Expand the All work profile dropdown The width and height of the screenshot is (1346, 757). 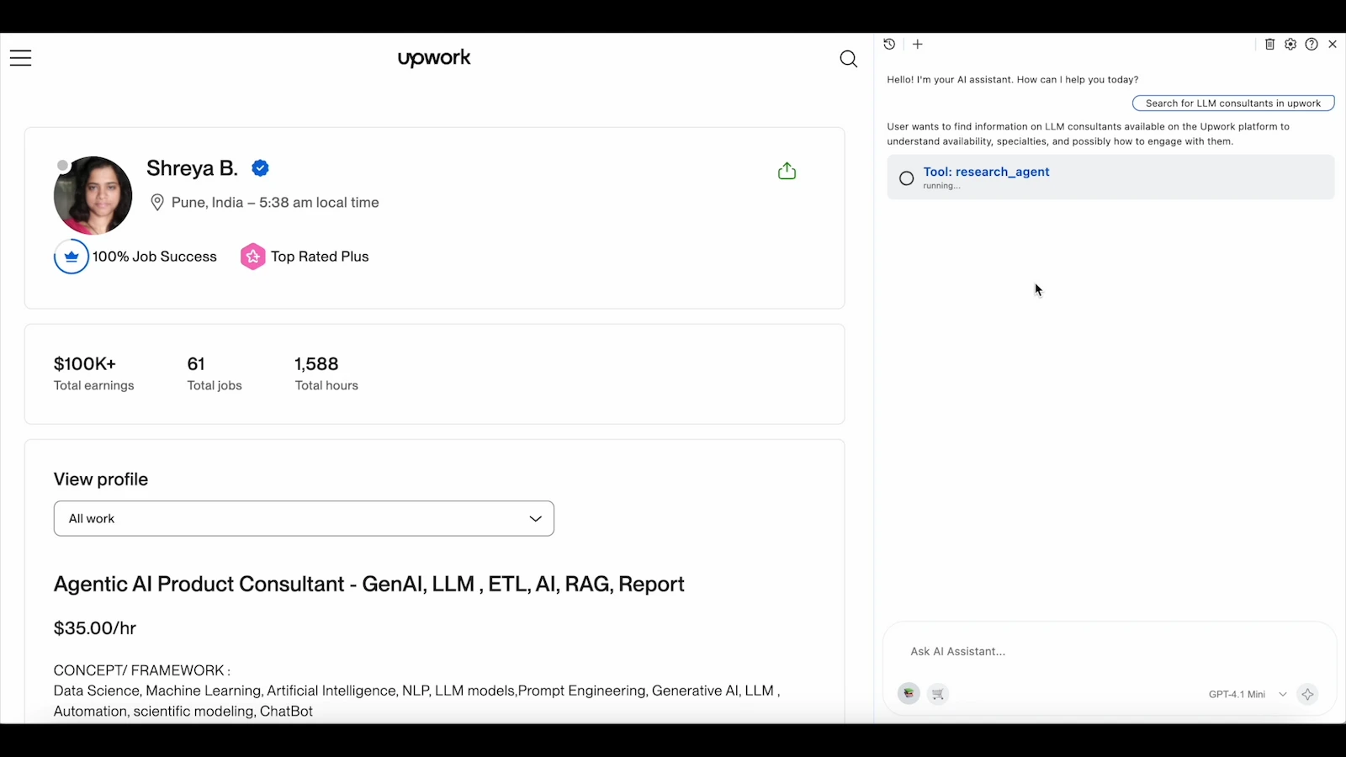304,519
